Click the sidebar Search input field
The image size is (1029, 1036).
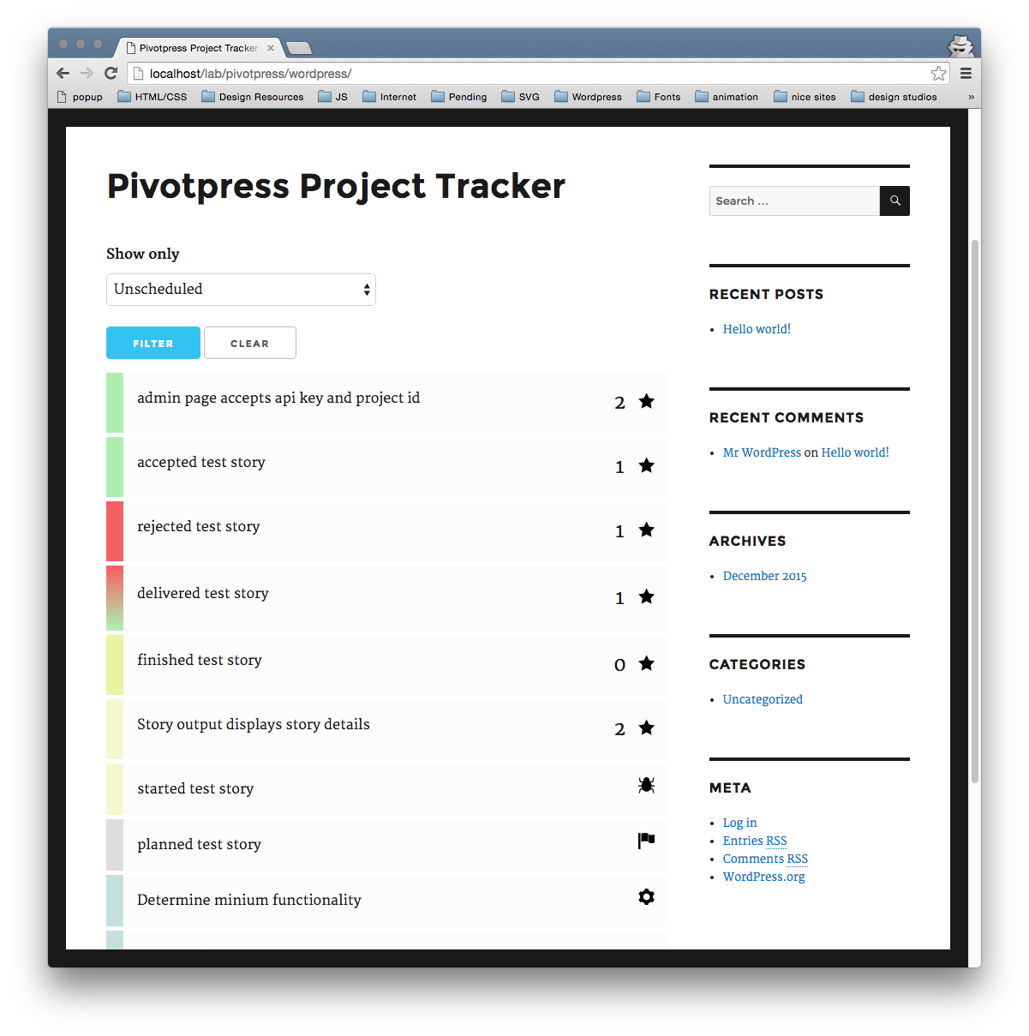click(794, 201)
